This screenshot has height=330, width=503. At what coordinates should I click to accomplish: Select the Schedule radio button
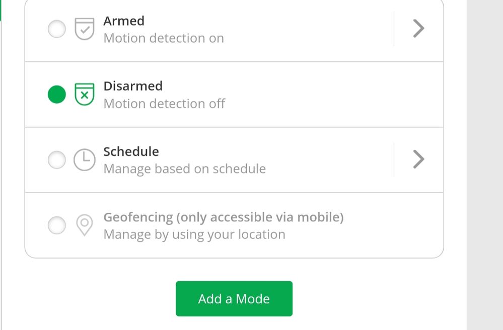(x=57, y=159)
